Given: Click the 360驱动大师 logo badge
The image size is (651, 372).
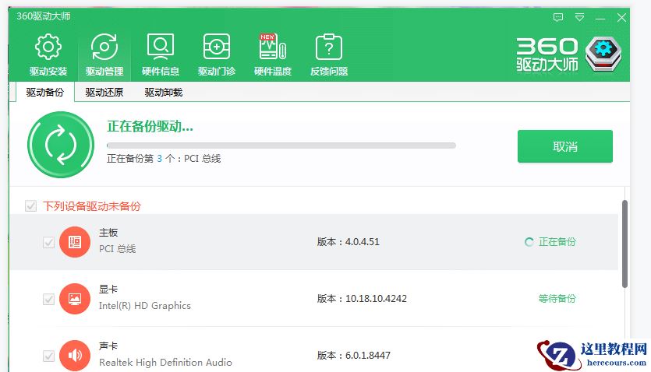Looking at the screenshot, I should click(603, 54).
